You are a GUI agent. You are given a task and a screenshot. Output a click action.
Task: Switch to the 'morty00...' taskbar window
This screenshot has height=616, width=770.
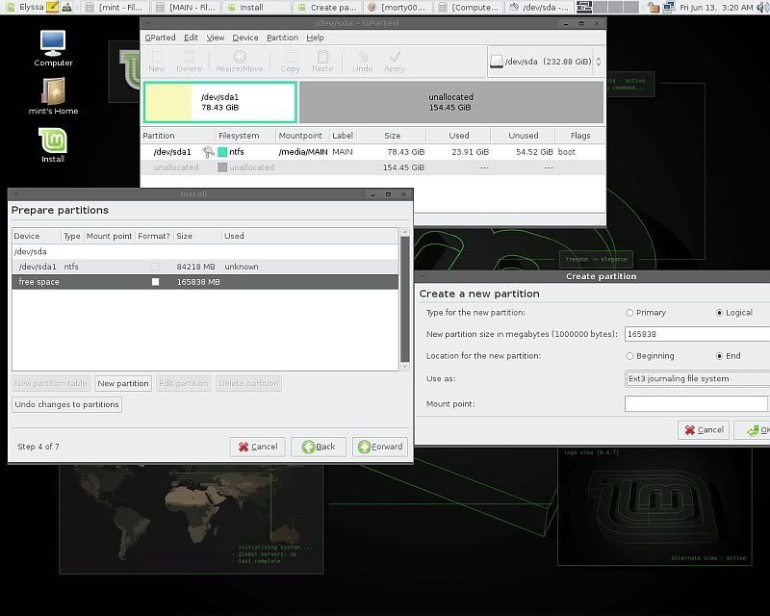click(x=398, y=8)
